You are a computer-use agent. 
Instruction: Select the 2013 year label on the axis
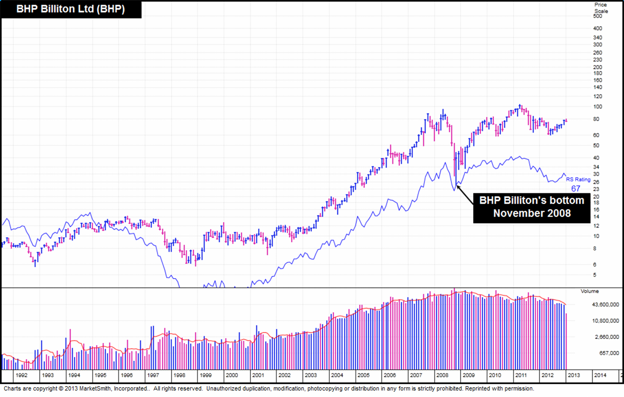pyautogui.click(x=573, y=375)
